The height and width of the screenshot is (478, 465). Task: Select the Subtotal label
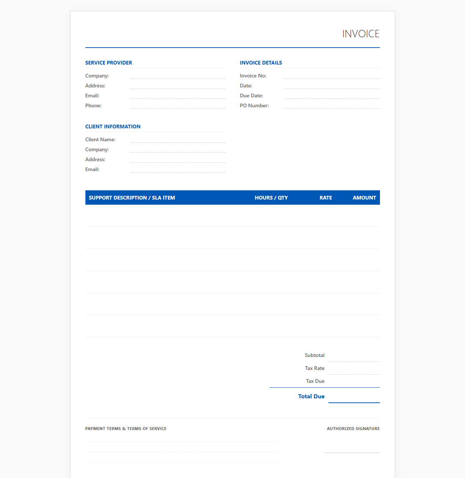[315, 355]
